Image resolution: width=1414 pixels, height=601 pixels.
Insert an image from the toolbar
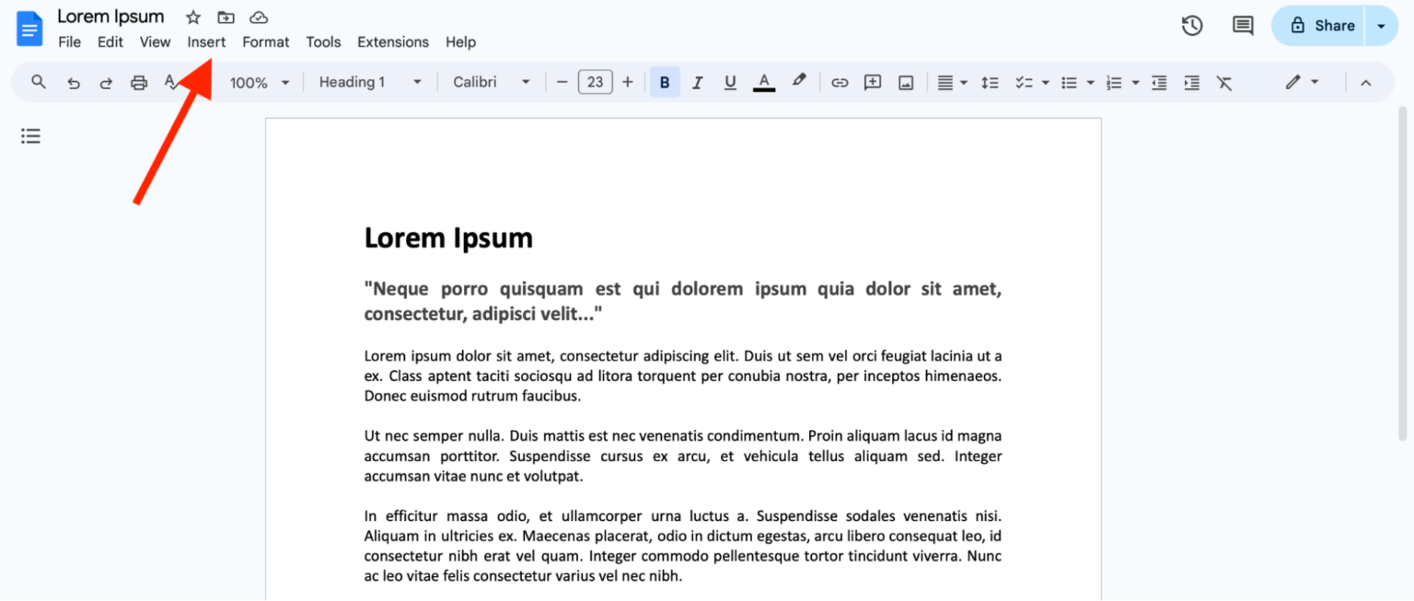coord(905,82)
